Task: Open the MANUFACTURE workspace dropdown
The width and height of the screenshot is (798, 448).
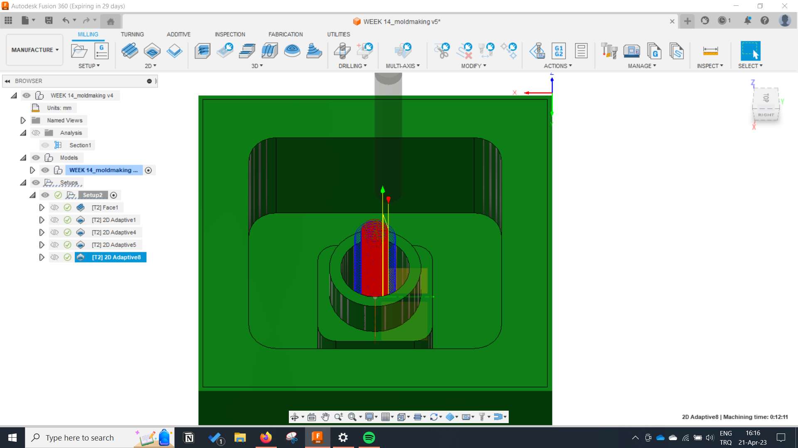Action: [x=35, y=50]
